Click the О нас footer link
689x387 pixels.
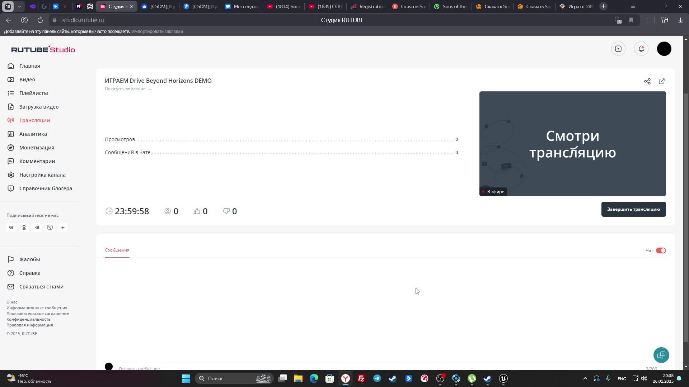[x=12, y=302]
